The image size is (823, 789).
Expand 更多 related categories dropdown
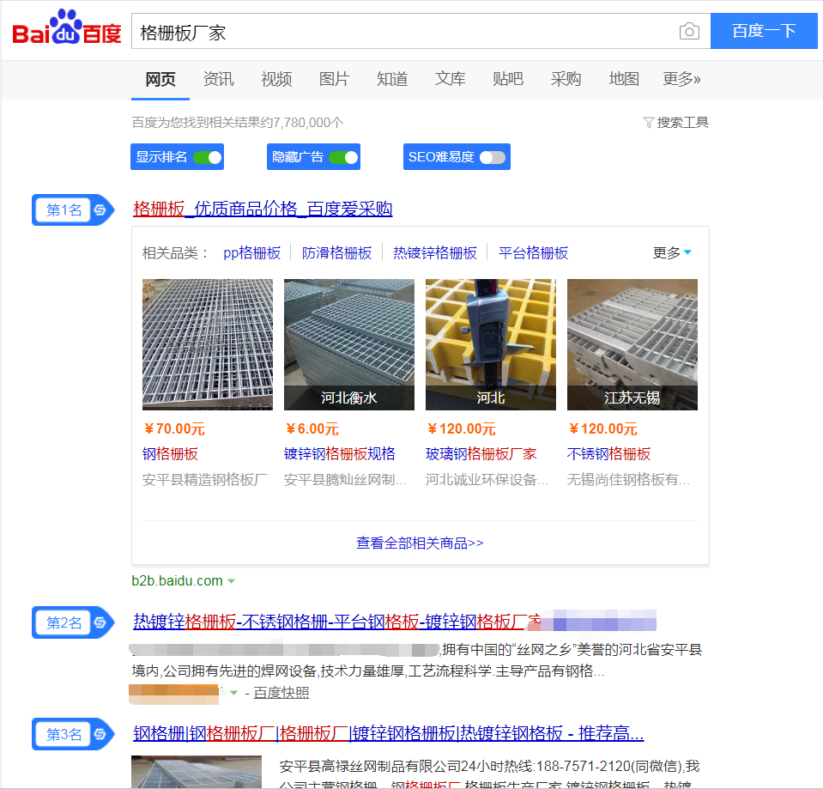(x=672, y=253)
